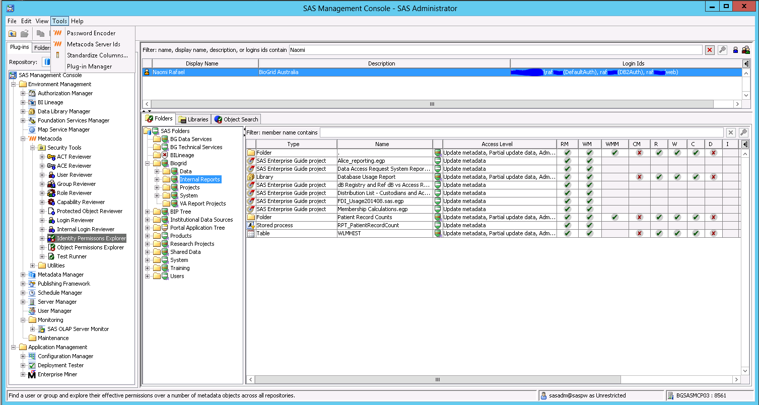Click the Role Reviewer icon
759x405 pixels.
coord(51,193)
